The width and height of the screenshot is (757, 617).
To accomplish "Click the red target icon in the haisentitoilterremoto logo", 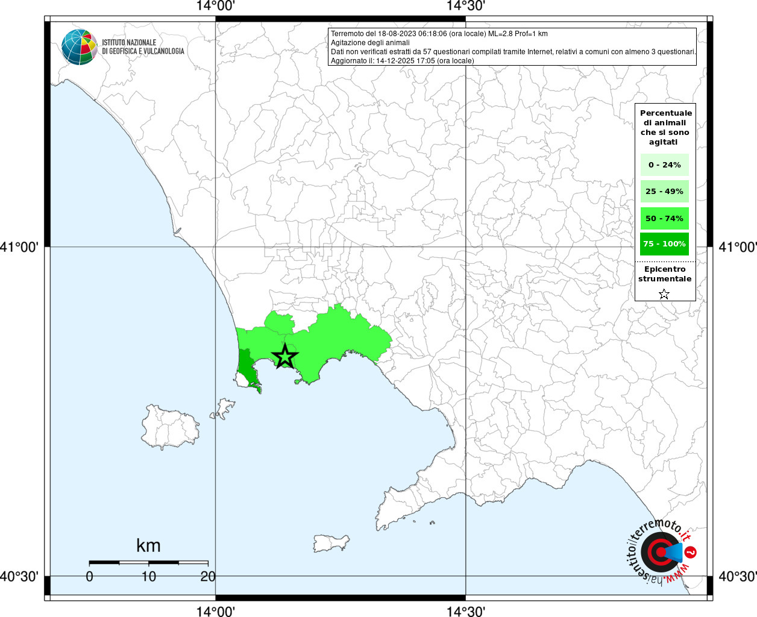I will [x=659, y=553].
